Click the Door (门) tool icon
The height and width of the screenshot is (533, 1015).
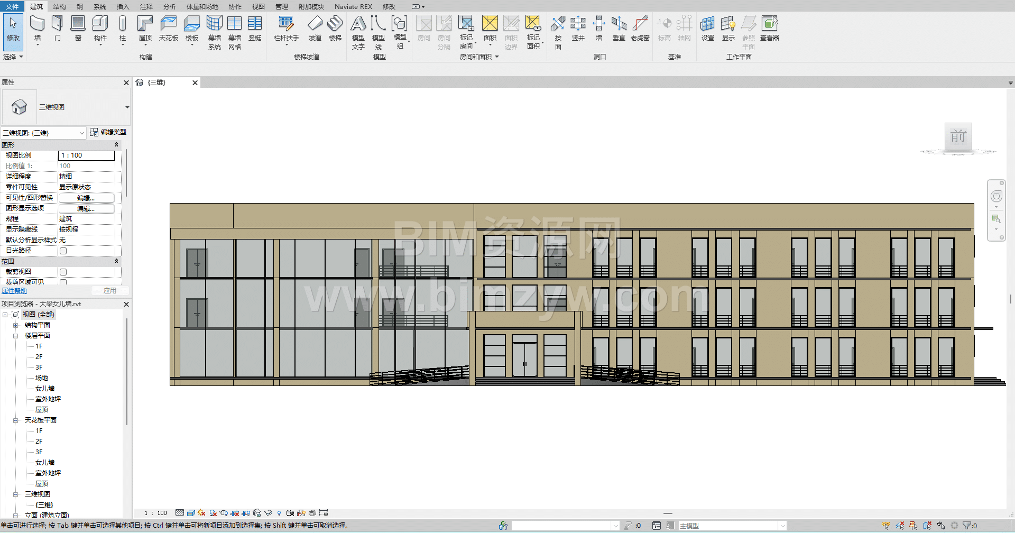[x=57, y=24]
